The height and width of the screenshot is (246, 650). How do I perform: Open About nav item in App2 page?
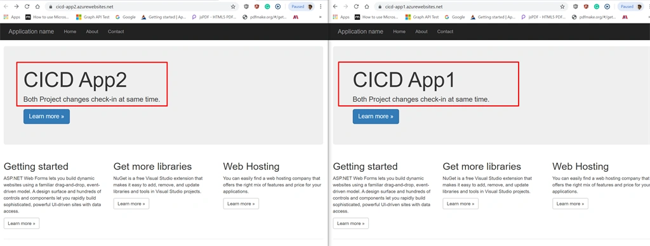click(x=92, y=32)
